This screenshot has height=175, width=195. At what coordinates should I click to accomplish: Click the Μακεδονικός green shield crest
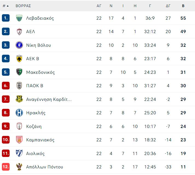(x=19, y=72)
